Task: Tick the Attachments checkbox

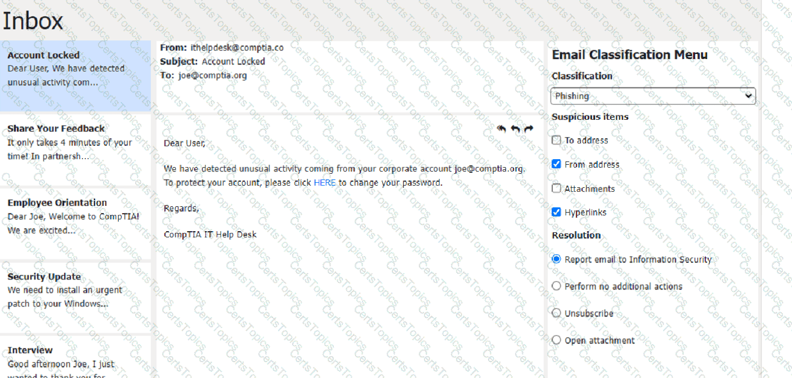Action: pos(556,188)
